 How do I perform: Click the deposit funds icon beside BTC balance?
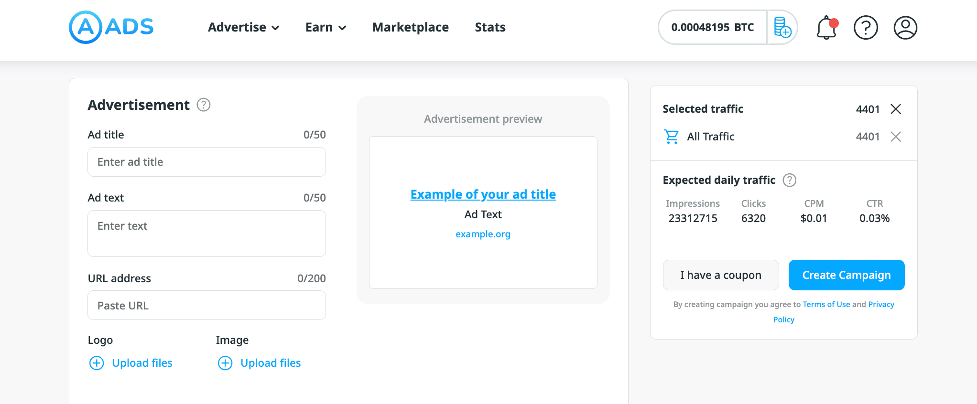click(x=782, y=27)
